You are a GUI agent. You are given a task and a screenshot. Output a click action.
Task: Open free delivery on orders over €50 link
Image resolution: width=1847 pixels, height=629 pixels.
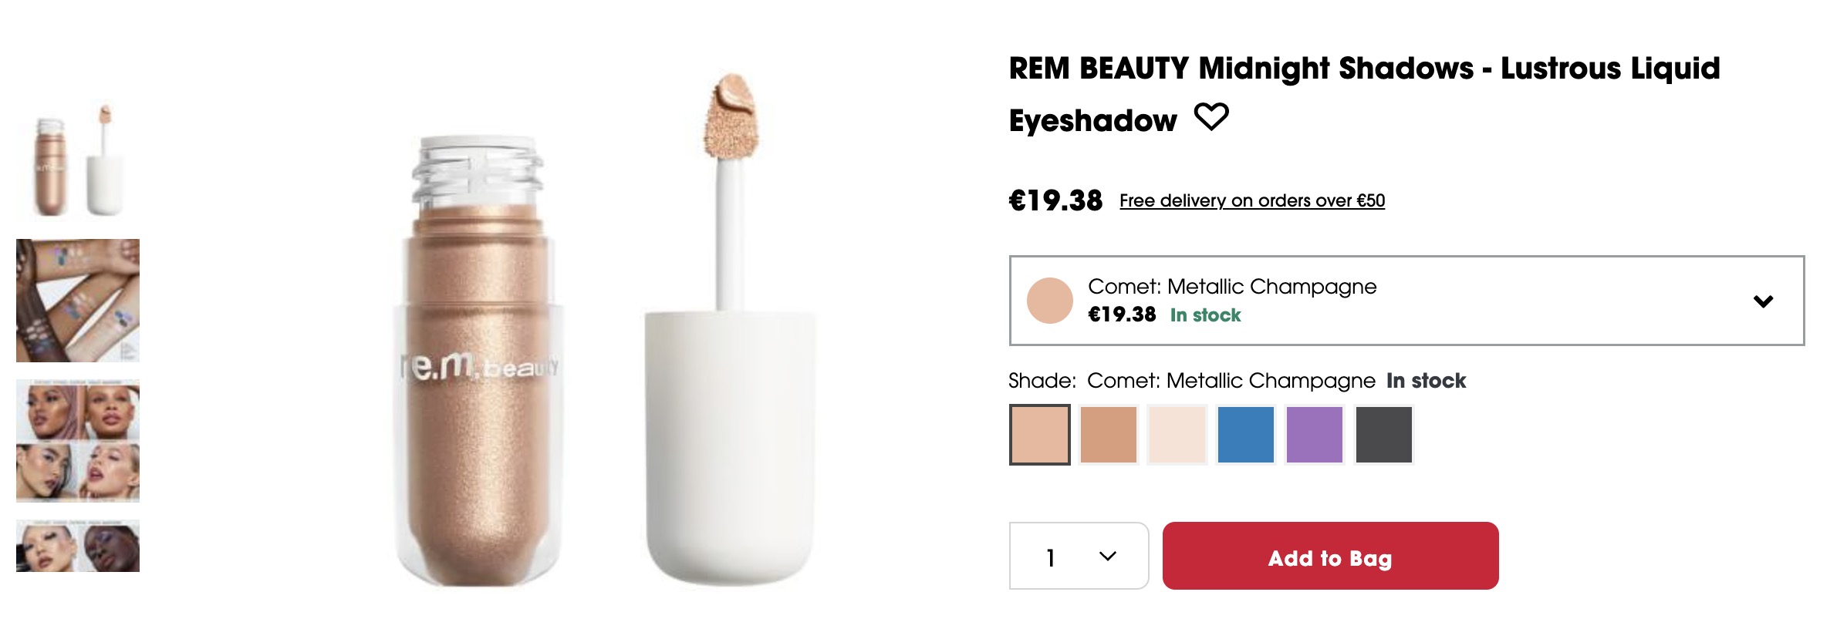[1251, 200]
